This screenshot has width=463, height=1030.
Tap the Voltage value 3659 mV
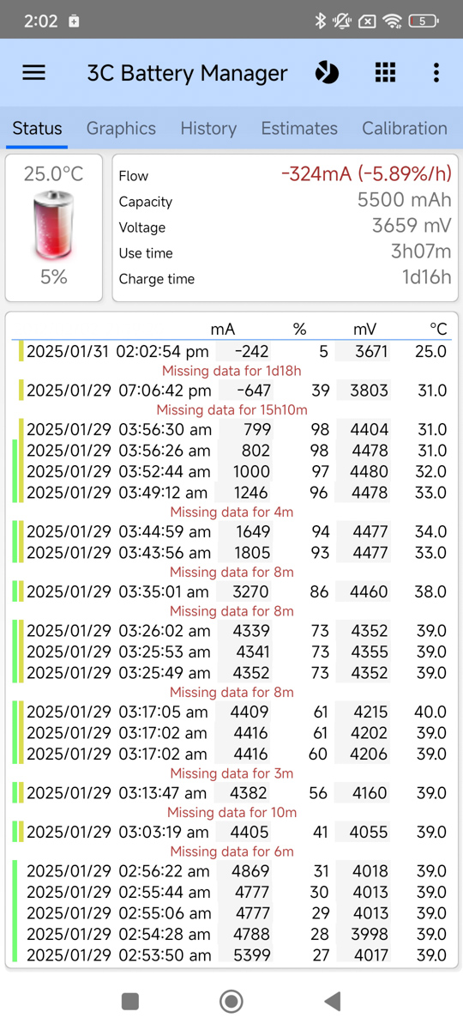coord(412,226)
